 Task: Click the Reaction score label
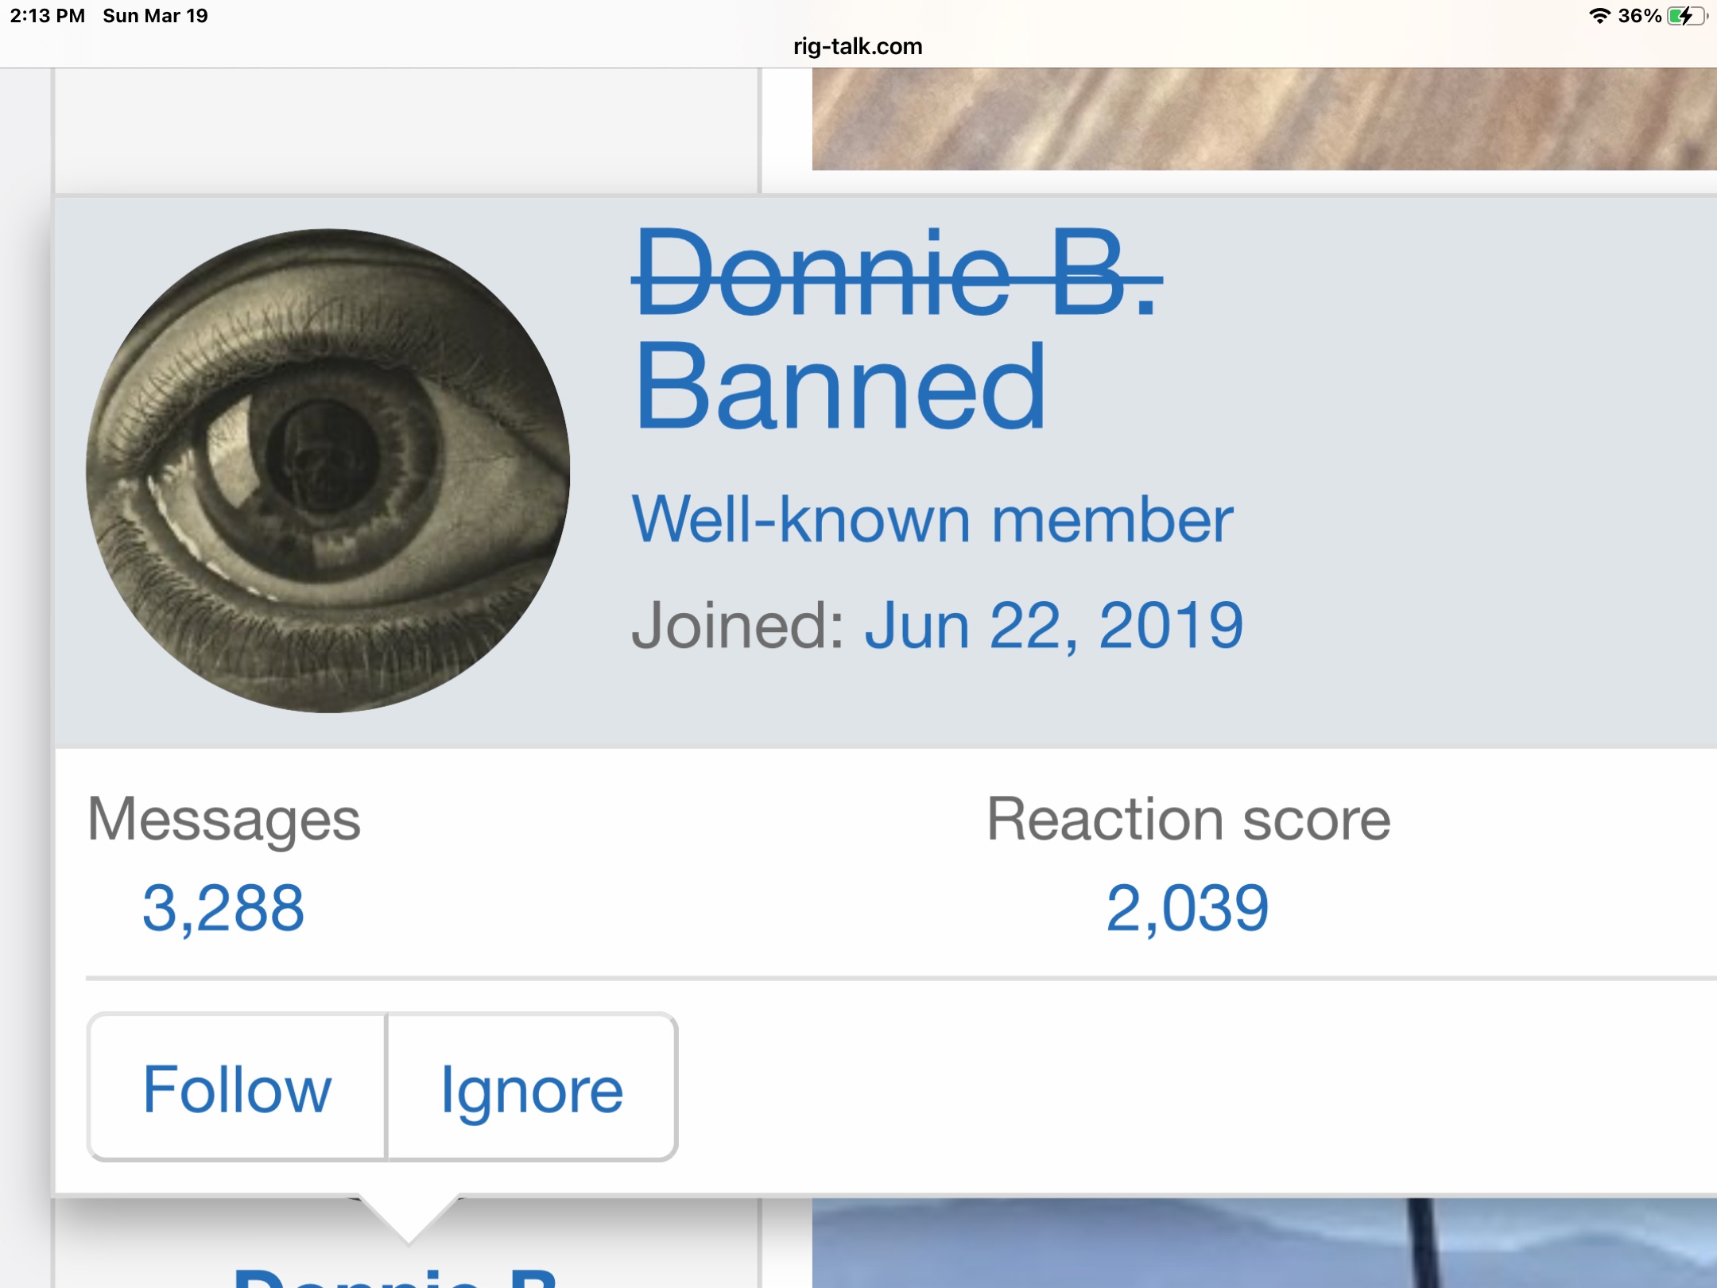pyautogui.click(x=1188, y=820)
